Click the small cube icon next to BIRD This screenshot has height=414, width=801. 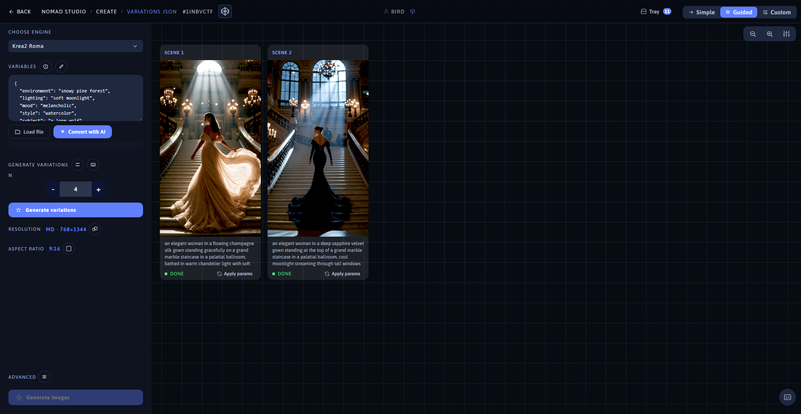pyautogui.click(x=413, y=12)
